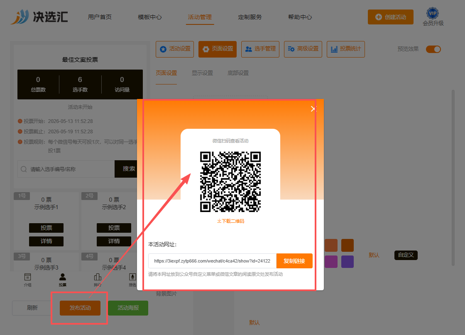Screen dimensions: 465x335
Task: Click the 最佳文案投票 title
Action: tap(80, 60)
